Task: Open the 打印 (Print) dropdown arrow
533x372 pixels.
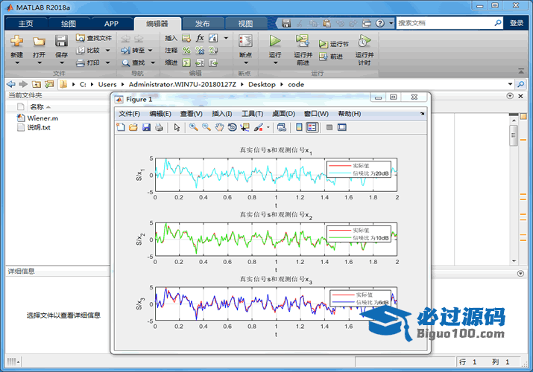Action: 108,62
